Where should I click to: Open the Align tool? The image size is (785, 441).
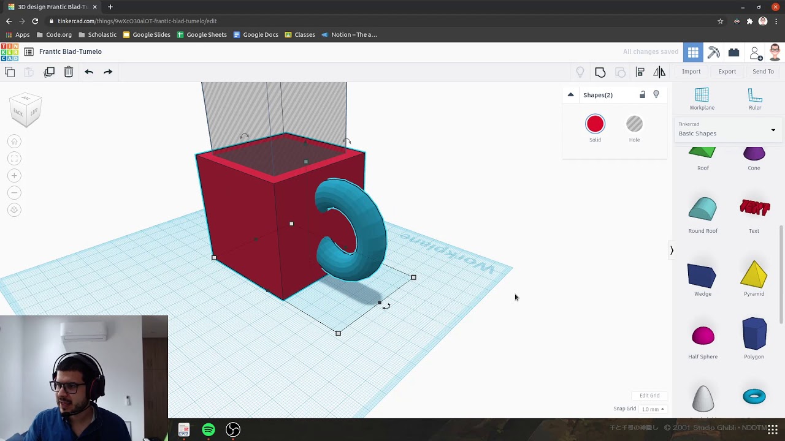tap(640, 72)
